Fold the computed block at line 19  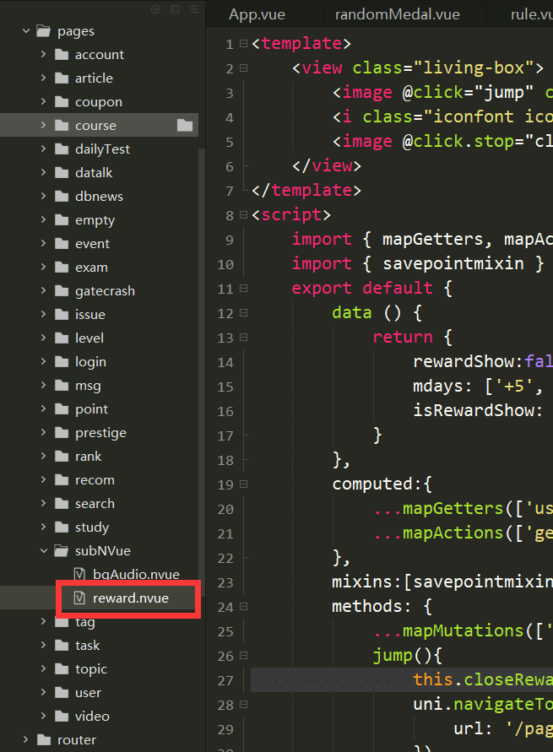click(x=244, y=484)
